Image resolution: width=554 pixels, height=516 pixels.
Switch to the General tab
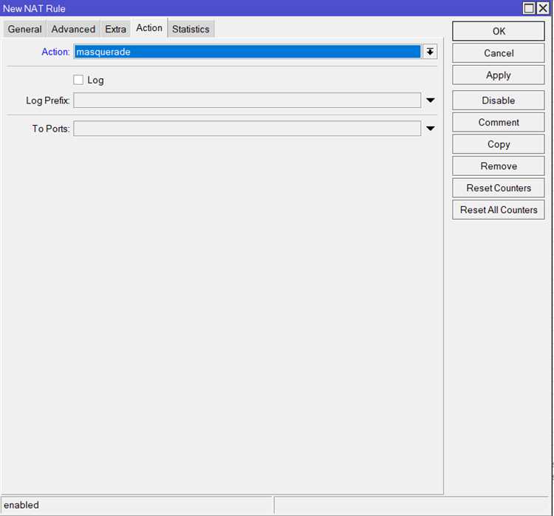click(x=24, y=29)
